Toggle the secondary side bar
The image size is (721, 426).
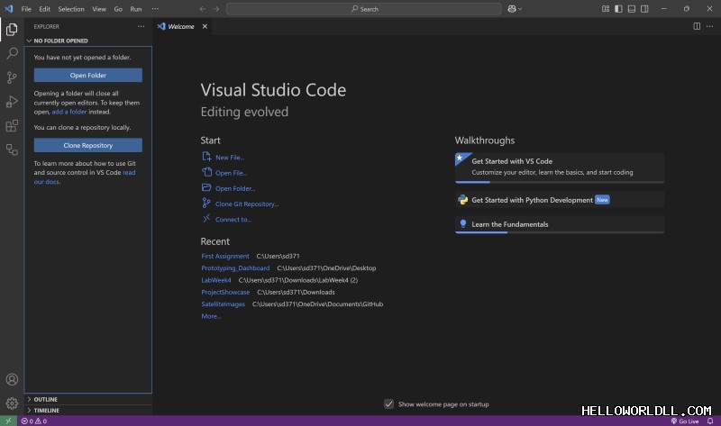coord(644,9)
